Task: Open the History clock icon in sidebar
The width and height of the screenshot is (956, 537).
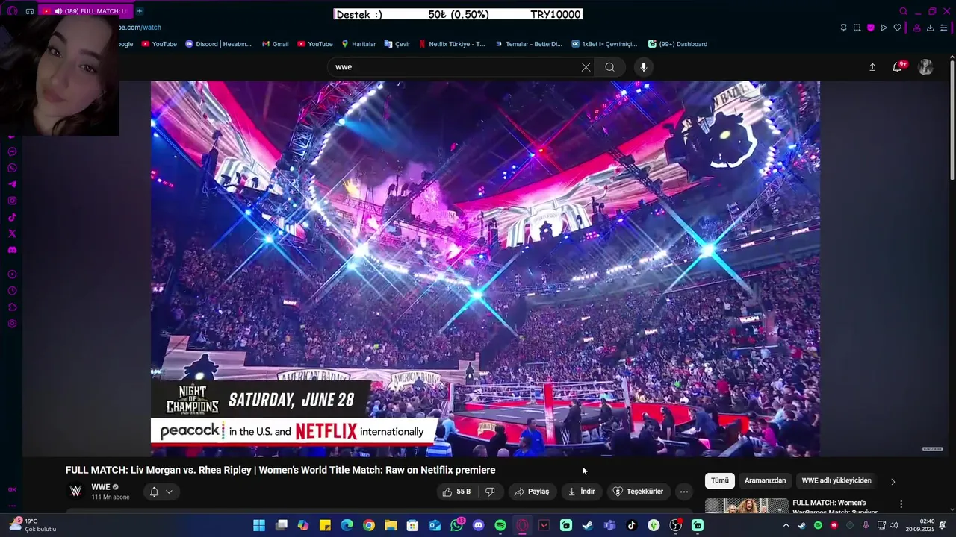Action: tap(12, 291)
